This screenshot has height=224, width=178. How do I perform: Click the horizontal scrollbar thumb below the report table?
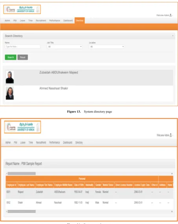click(22, 211)
